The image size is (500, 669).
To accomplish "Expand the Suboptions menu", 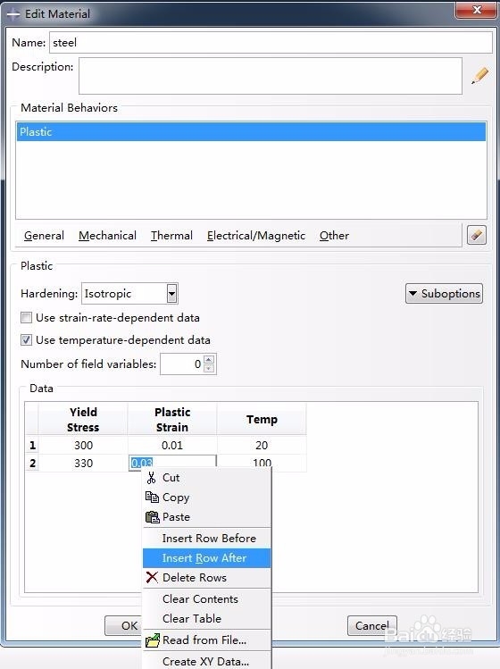I will click(444, 294).
